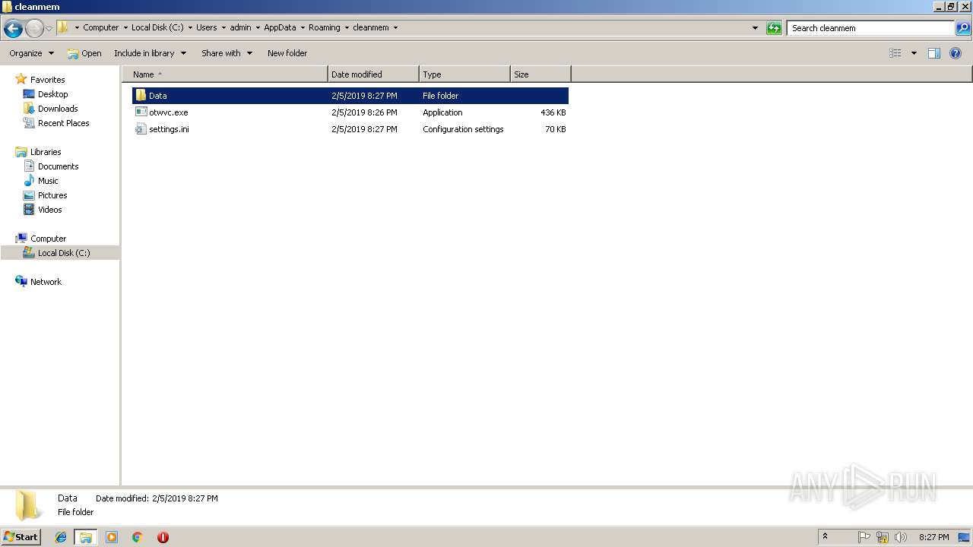Change view icon in toolbar
This screenshot has height=547, width=973.
(x=895, y=53)
